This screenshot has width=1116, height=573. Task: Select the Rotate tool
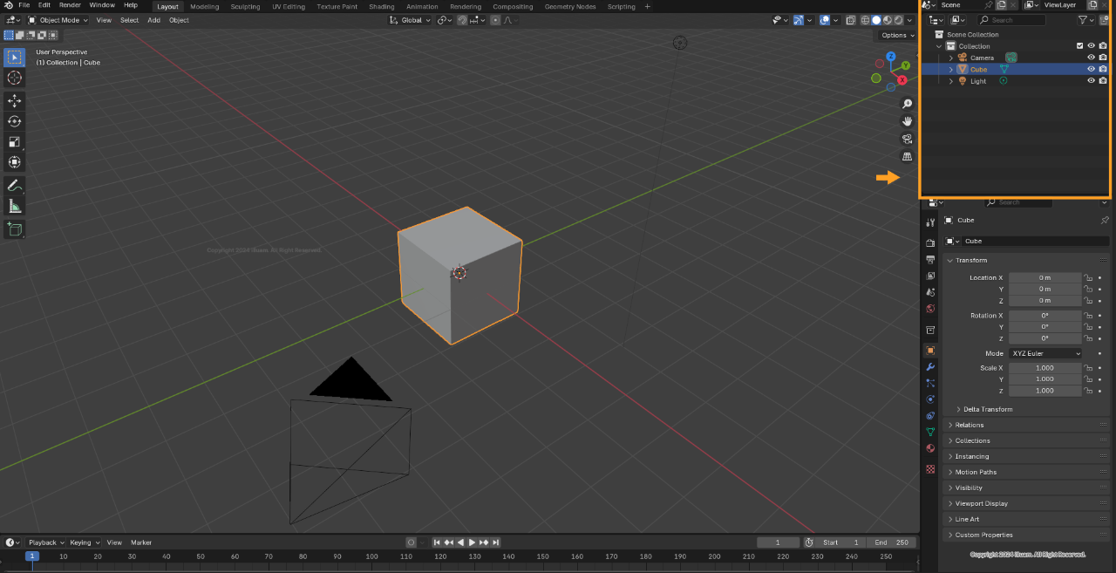point(15,121)
